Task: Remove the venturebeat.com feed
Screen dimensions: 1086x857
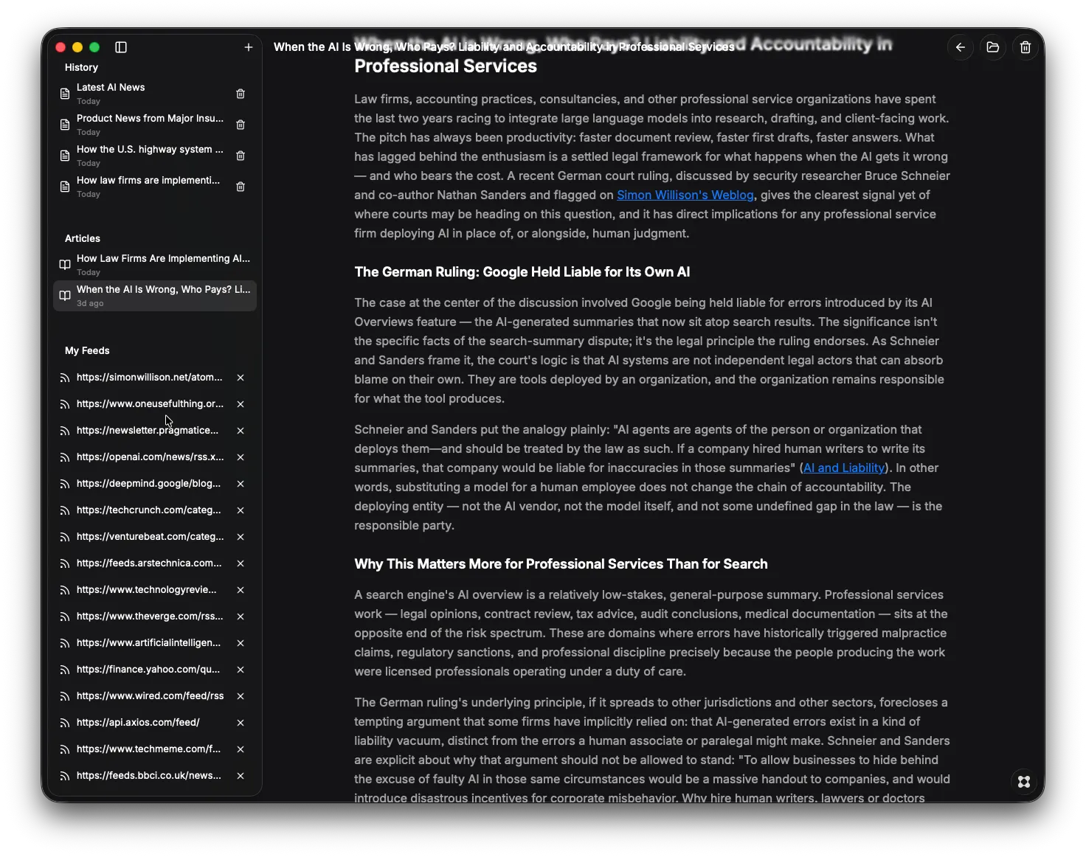Action: tap(241, 537)
